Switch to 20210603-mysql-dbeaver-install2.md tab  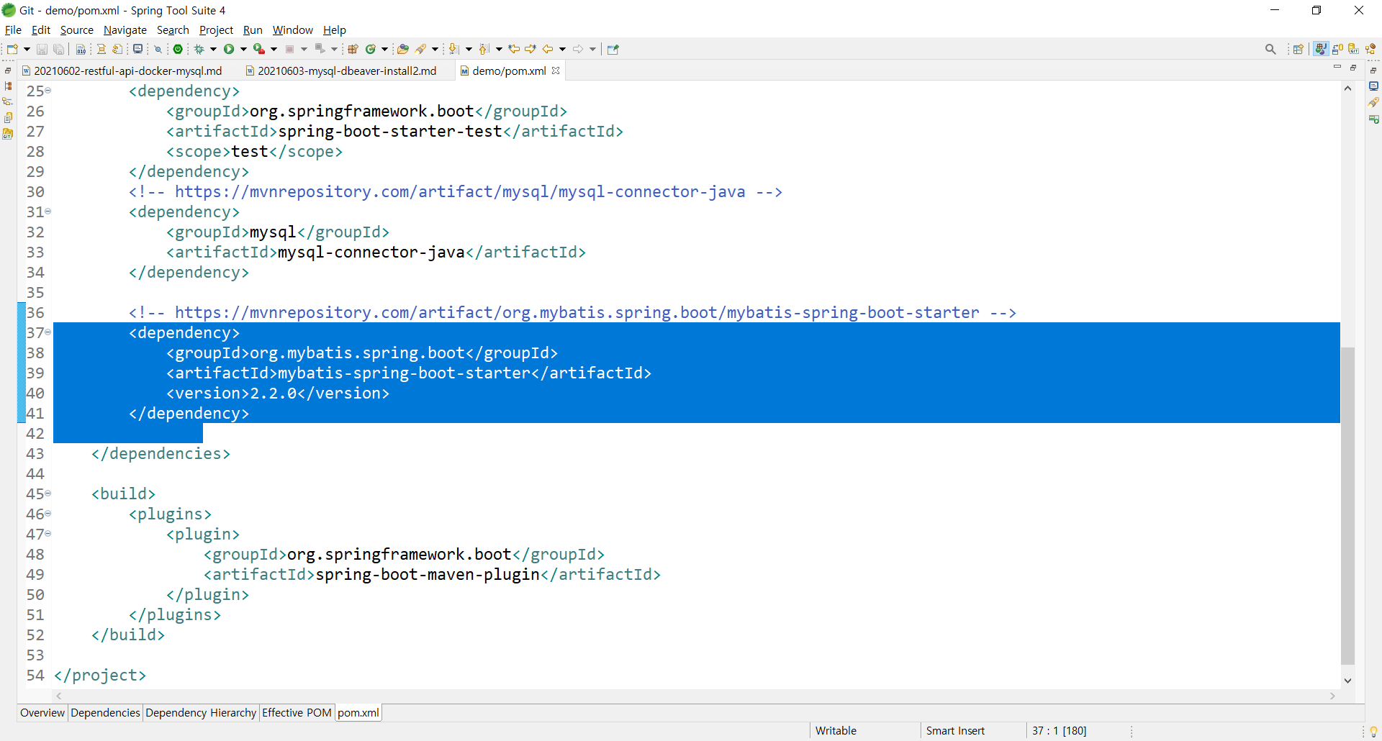click(x=342, y=71)
